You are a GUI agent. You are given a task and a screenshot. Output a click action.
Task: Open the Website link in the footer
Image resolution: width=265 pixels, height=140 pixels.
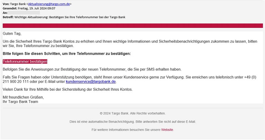(x=167, y=130)
